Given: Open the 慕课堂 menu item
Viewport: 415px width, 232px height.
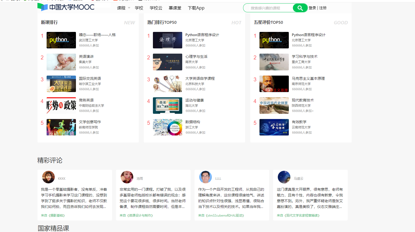Looking at the screenshot, I should (175, 8).
